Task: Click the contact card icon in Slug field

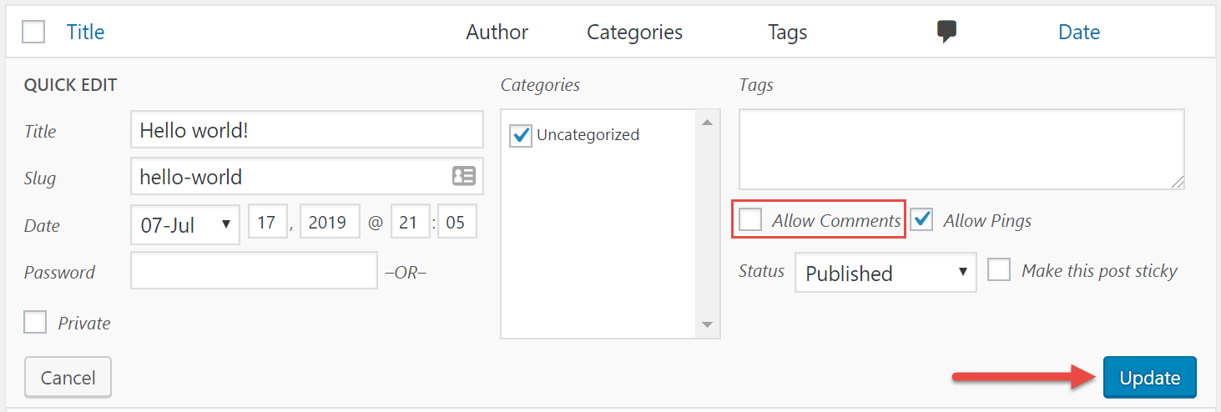Action: tap(463, 176)
